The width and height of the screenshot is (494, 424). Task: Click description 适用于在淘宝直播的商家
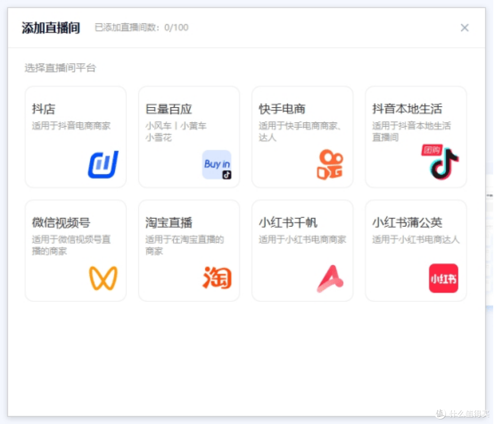click(185, 245)
